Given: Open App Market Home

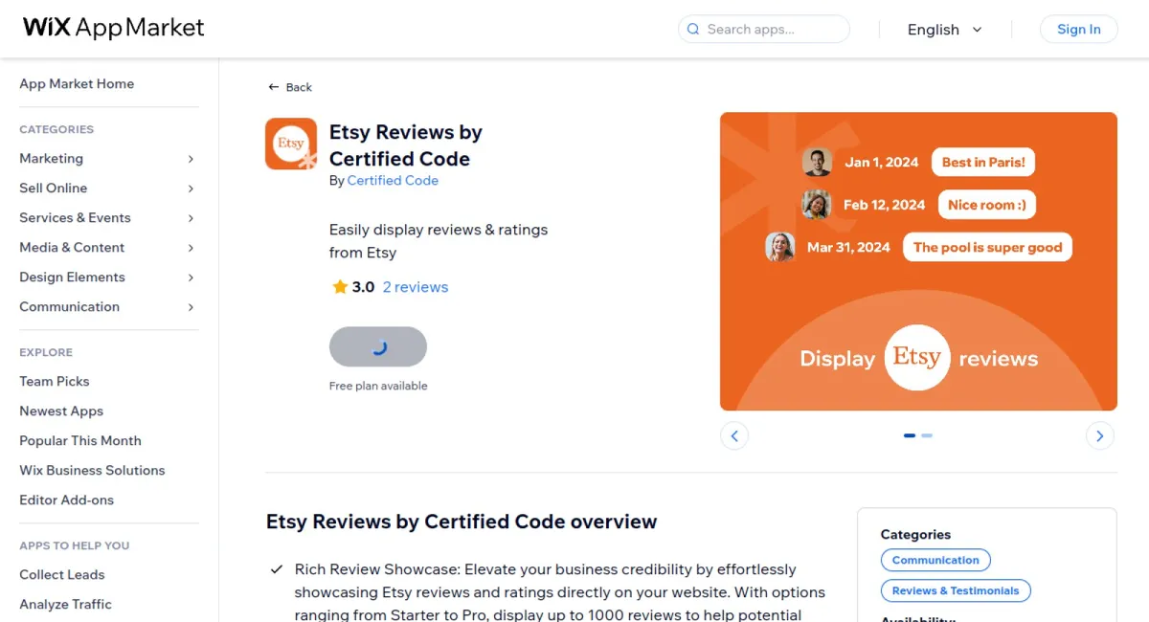Looking at the screenshot, I should pyautogui.click(x=77, y=84).
